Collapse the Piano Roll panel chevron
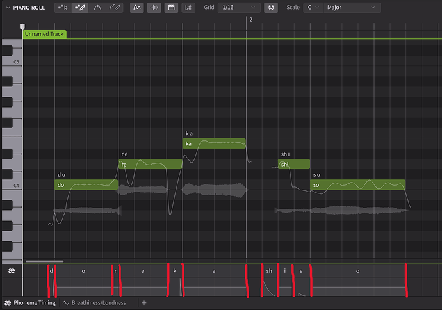442x310 pixels. [x=8, y=8]
